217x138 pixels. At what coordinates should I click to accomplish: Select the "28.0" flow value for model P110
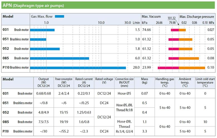[136, 68]
